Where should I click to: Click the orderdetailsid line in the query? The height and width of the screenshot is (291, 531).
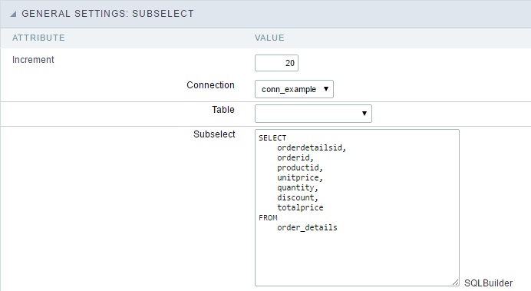[x=312, y=147]
